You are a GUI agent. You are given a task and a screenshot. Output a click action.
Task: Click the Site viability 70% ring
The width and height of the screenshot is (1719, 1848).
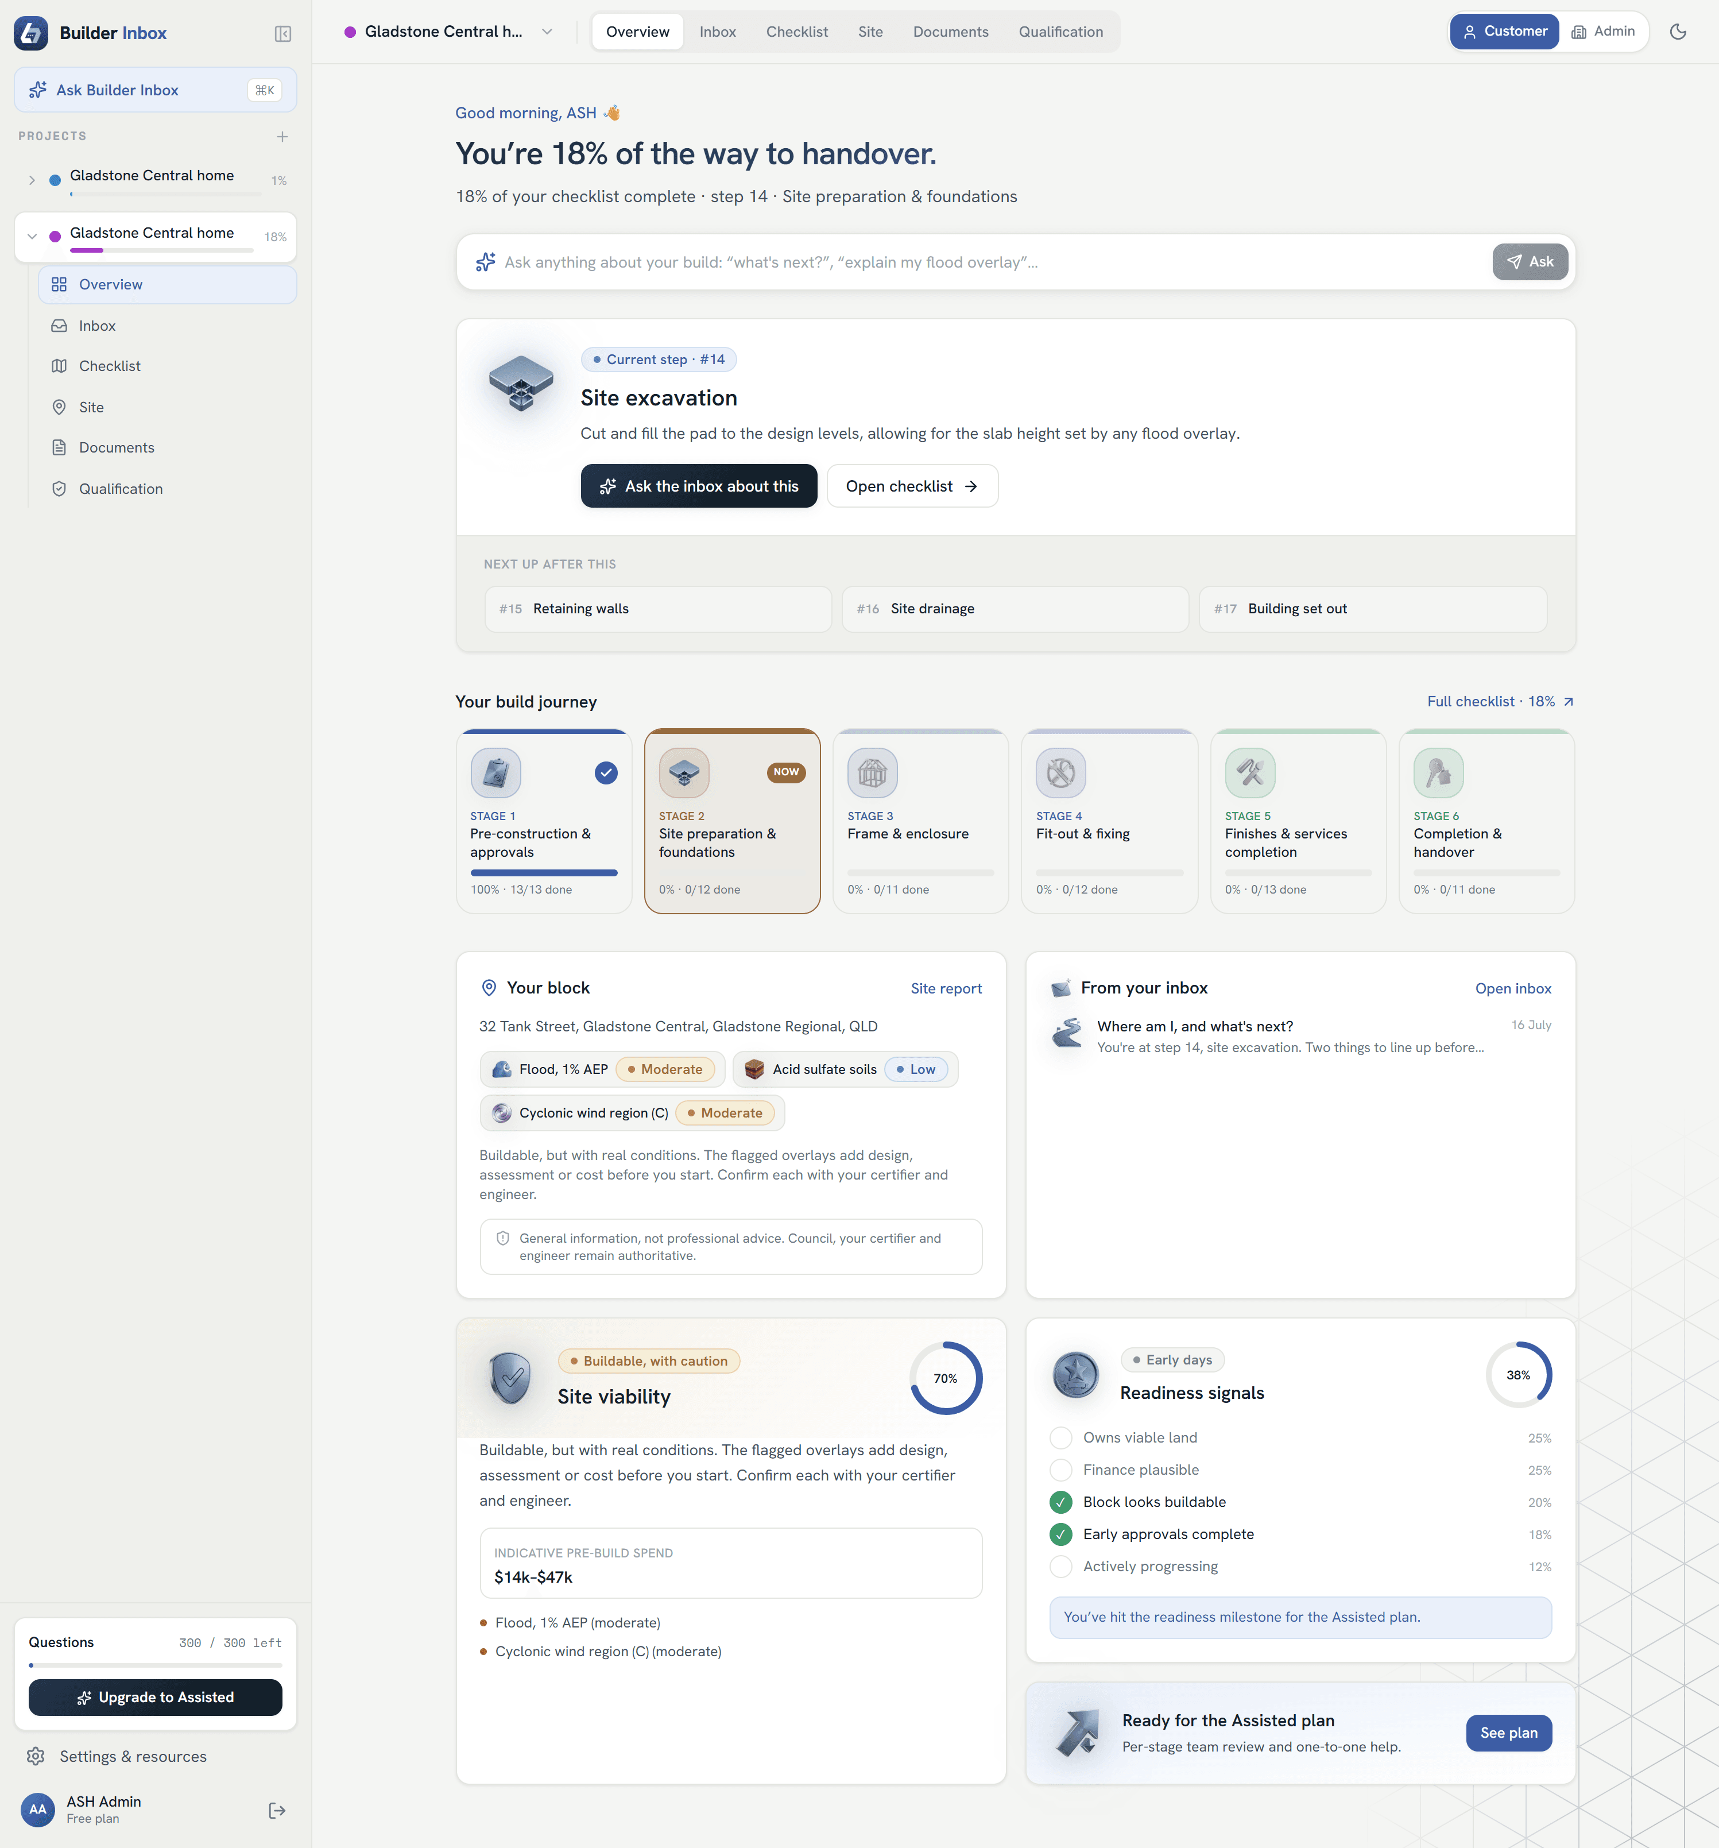pos(946,1379)
